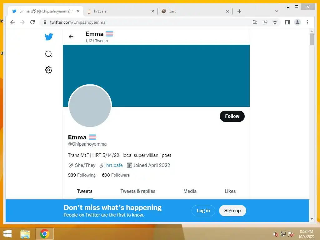320x240 pixels.
Task: Click the browser forward button
Action: click(22, 22)
